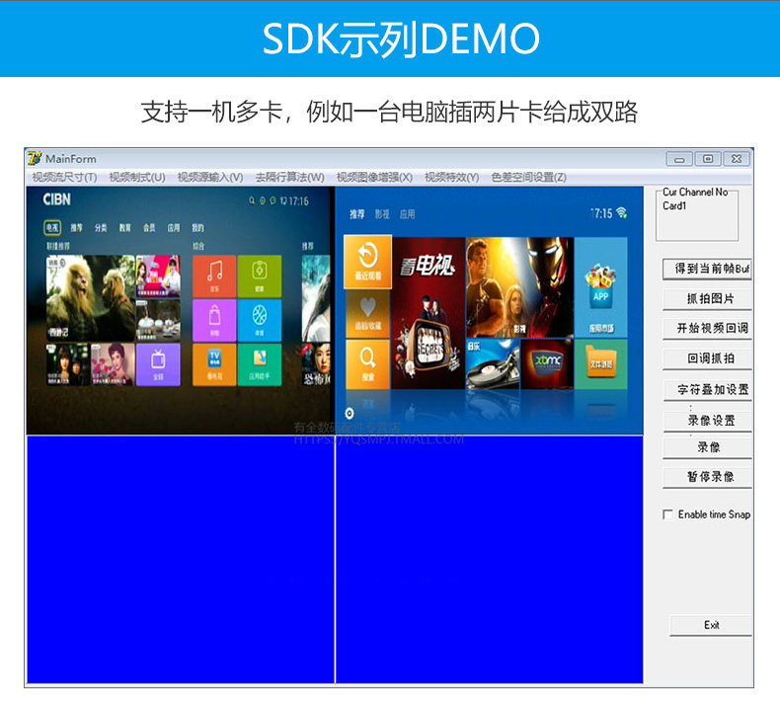Image resolution: width=780 pixels, height=713 pixels.
Task: Click the 看电视 poster tile
Action: [428, 313]
